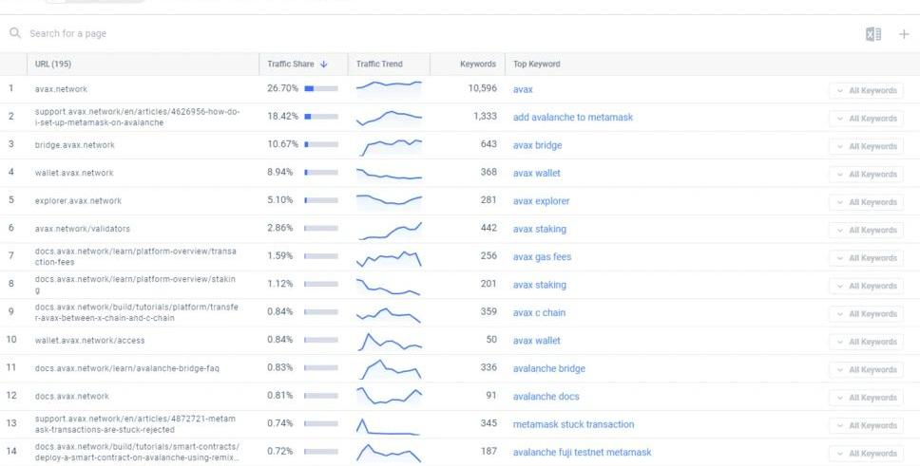This screenshot has height=466, width=920.
Task: Open All Keywords dropdown for avax.network row
Action: 865,90
